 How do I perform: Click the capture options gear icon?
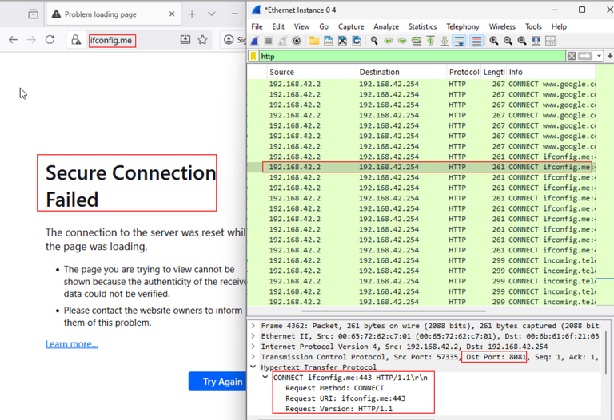tap(297, 41)
